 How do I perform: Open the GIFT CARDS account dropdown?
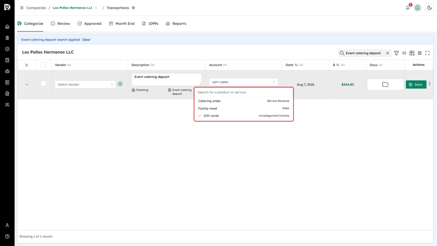tap(244, 82)
